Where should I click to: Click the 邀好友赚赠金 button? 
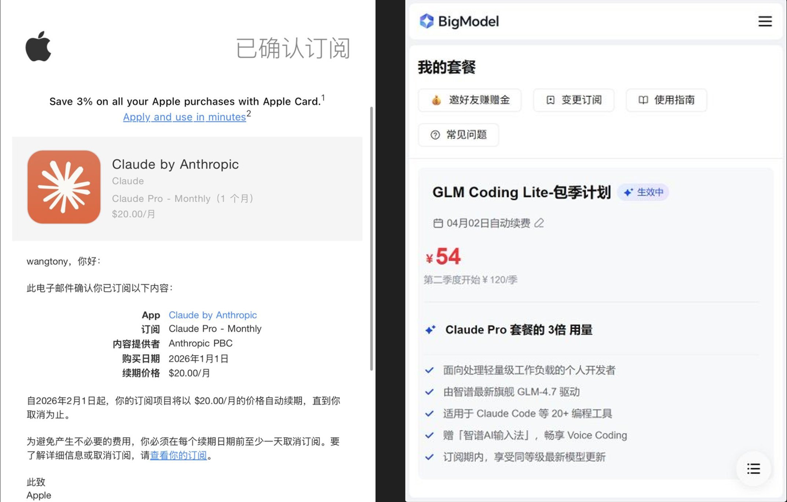(x=470, y=100)
